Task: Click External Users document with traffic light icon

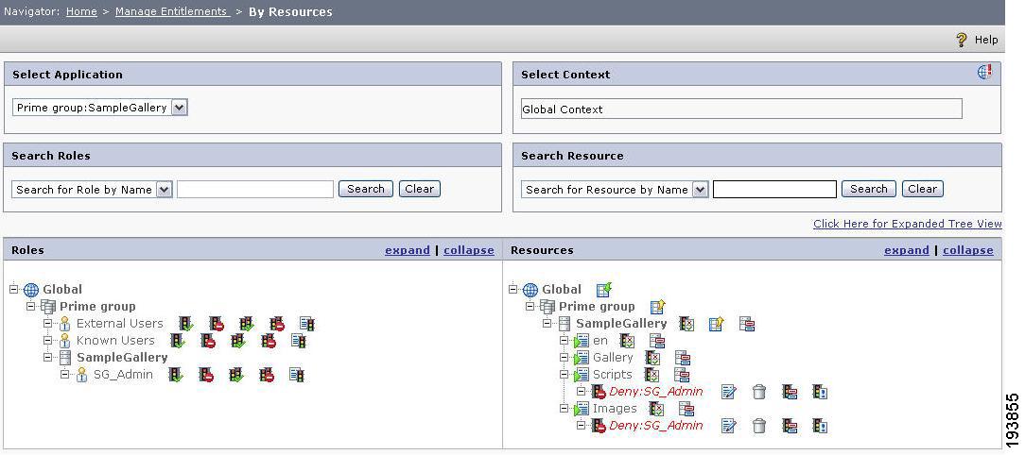Action: (307, 323)
